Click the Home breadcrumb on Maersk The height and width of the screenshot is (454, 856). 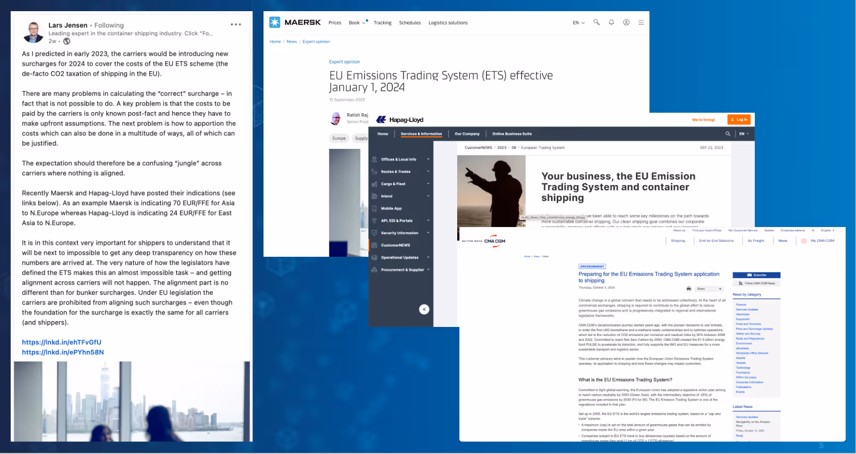click(275, 41)
